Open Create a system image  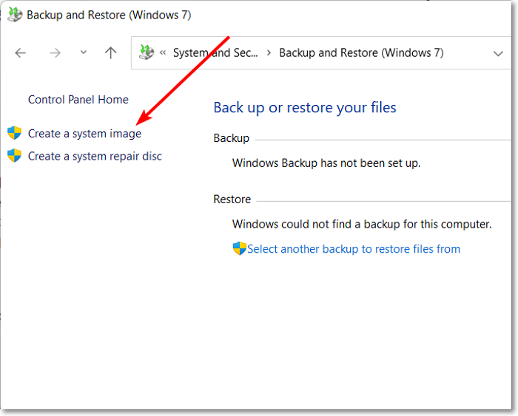84,134
